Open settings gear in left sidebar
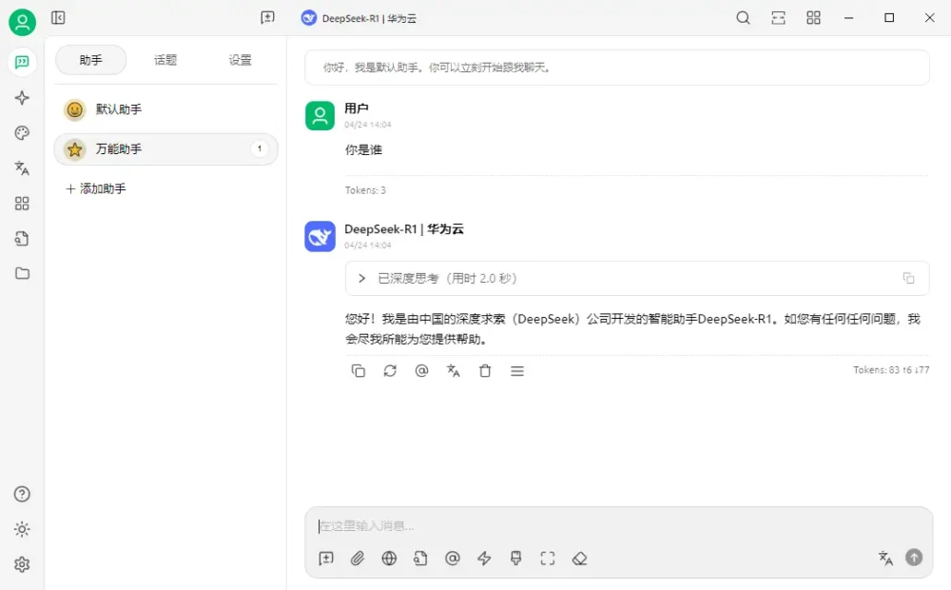The height and width of the screenshot is (590, 951). coord(23,564)
